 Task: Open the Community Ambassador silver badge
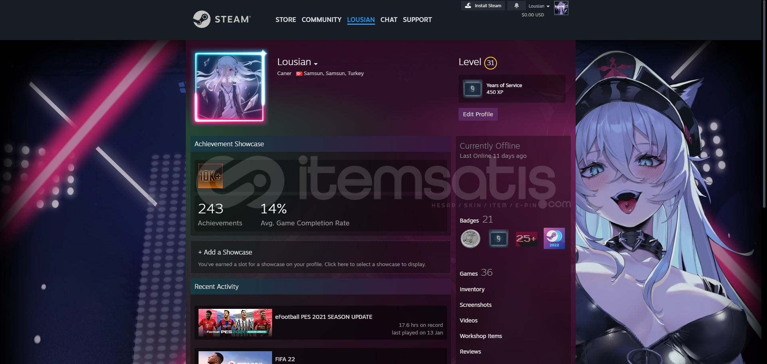pos(471,239)
